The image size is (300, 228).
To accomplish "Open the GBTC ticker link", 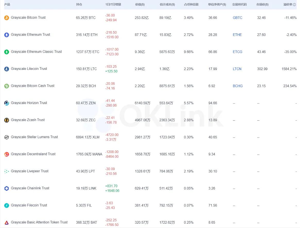I will click(237, 18).
